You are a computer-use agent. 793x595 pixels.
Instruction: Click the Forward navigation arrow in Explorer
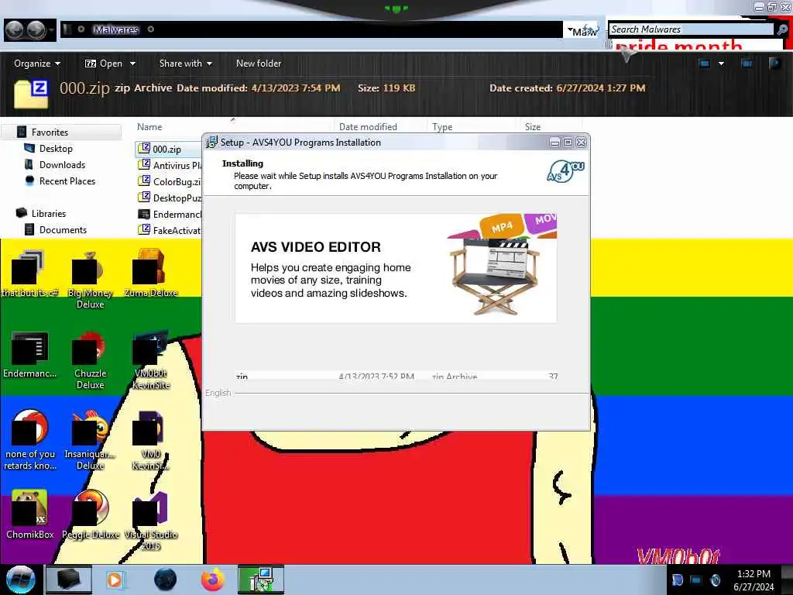coord(36,30)
